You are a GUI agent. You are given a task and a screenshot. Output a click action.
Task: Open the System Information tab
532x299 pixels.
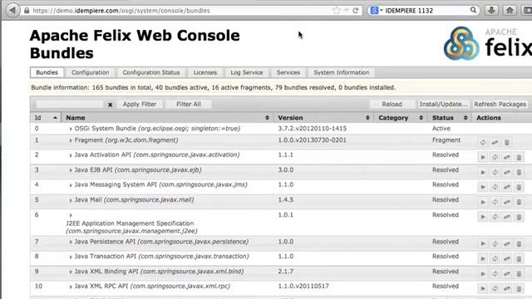(x=342, y=72)
